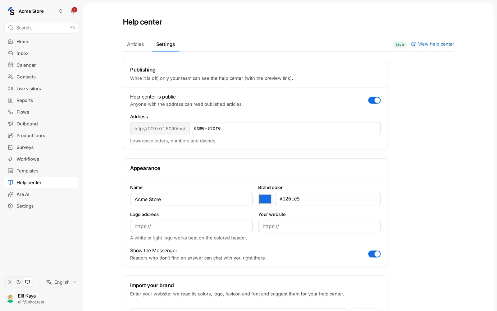
Task: Click the Surveys clipboard icon
Action: (10, 147)
